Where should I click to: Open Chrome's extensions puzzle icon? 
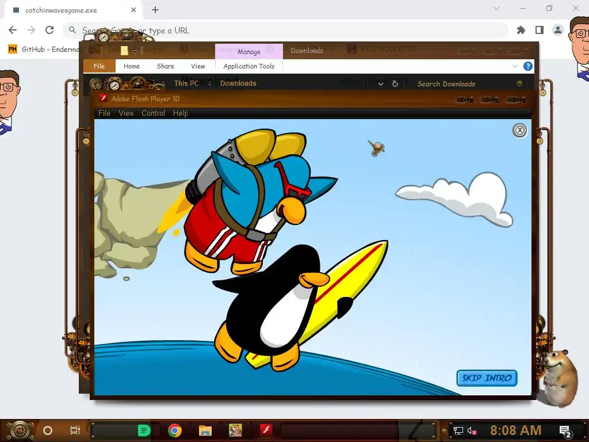coord(521,30)
